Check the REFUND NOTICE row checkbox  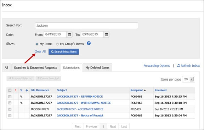10,97
